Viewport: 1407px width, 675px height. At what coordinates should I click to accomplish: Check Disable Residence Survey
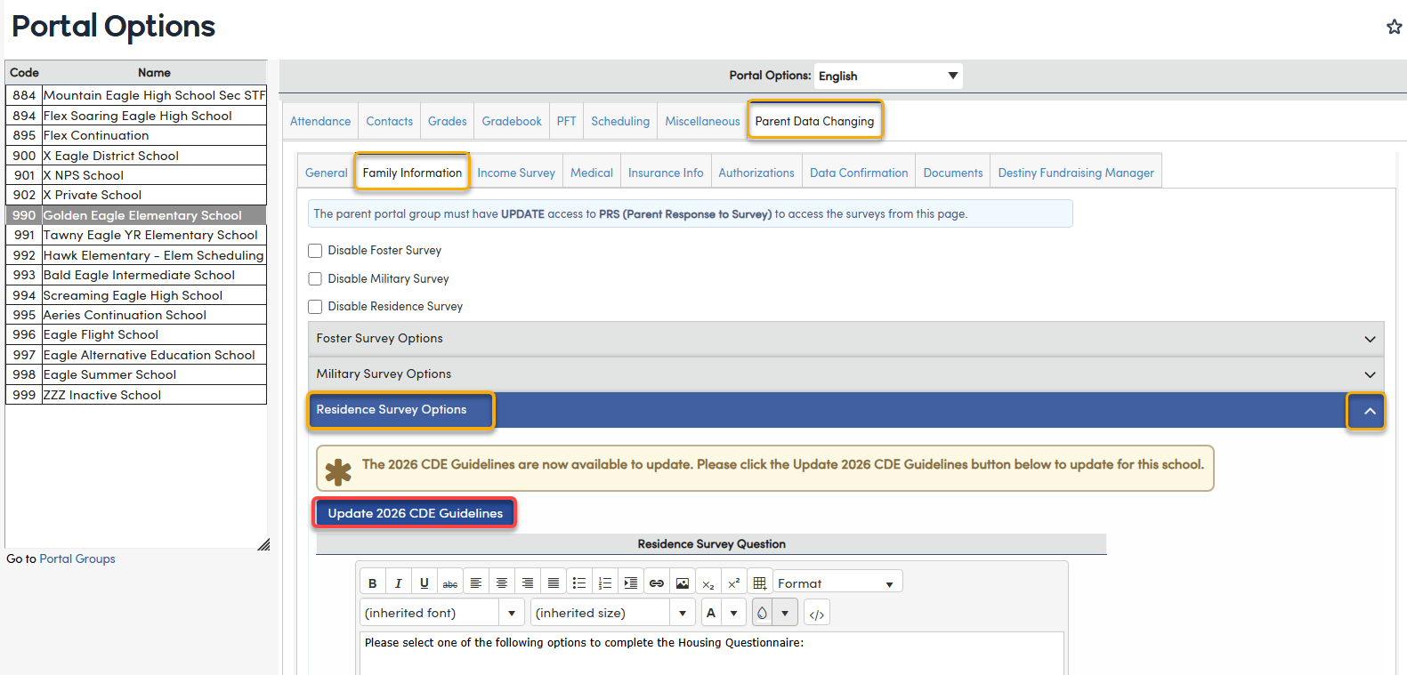[315, 307]
